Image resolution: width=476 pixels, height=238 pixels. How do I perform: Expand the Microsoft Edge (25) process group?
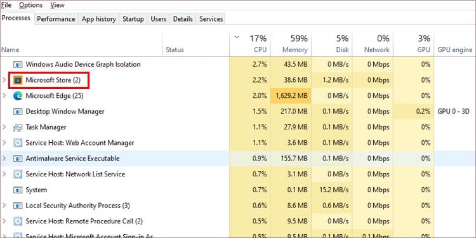click(4, 96)
